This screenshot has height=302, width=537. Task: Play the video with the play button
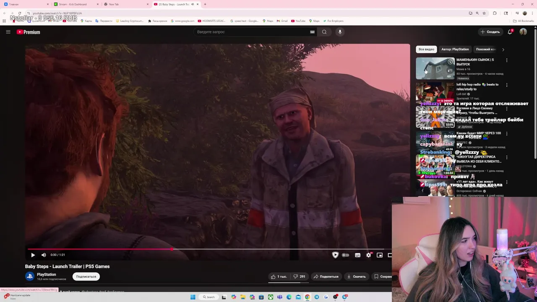pos(33,255)
